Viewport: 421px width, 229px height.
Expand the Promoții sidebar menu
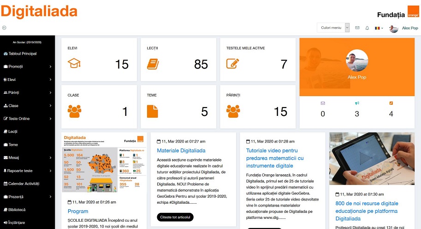pyautogui.click(x=27, y=67)
